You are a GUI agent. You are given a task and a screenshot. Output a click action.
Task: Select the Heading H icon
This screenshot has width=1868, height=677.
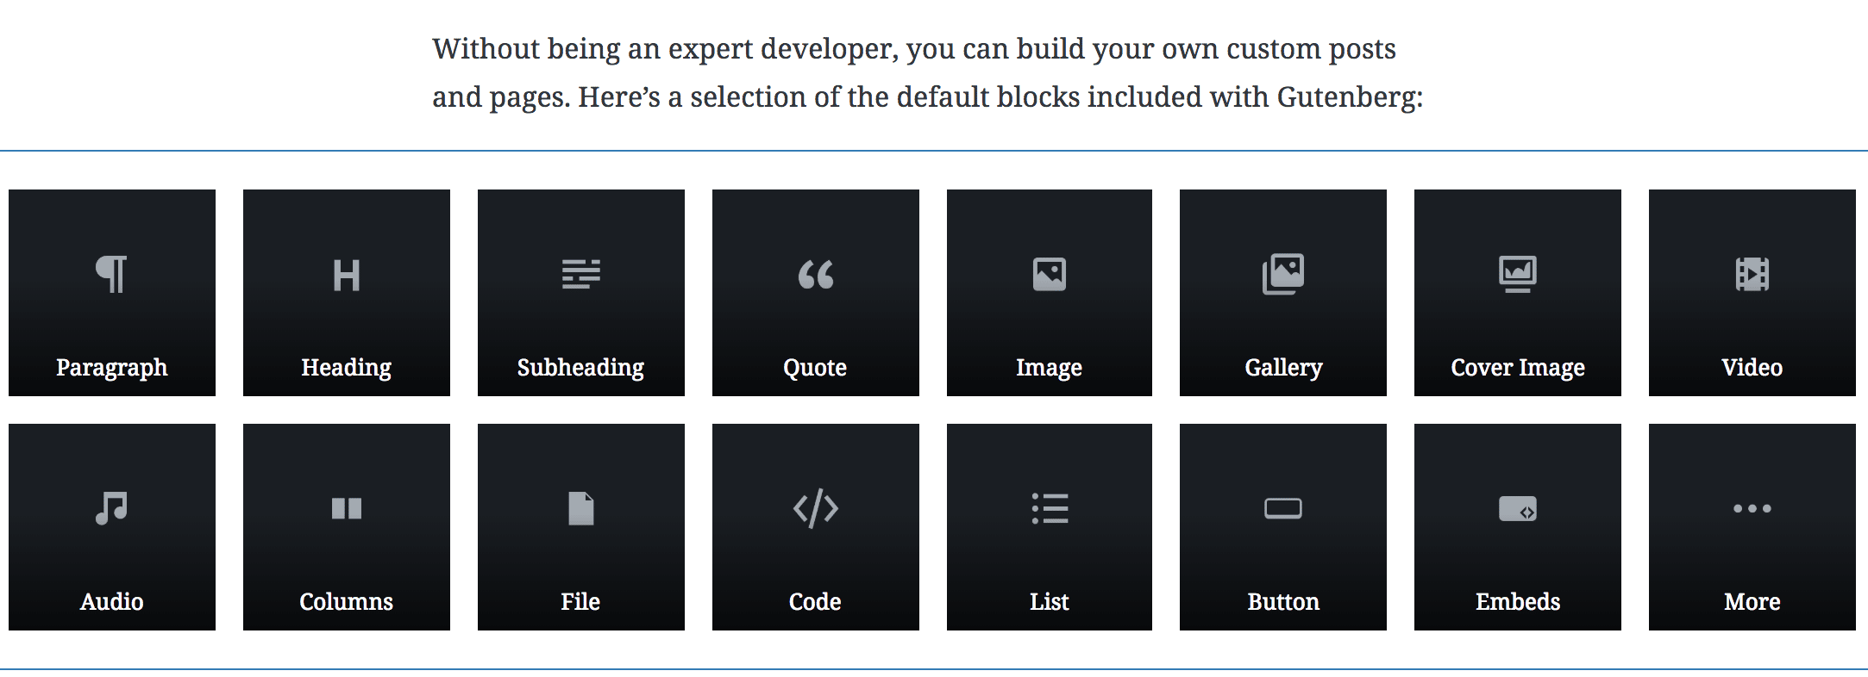347,276
